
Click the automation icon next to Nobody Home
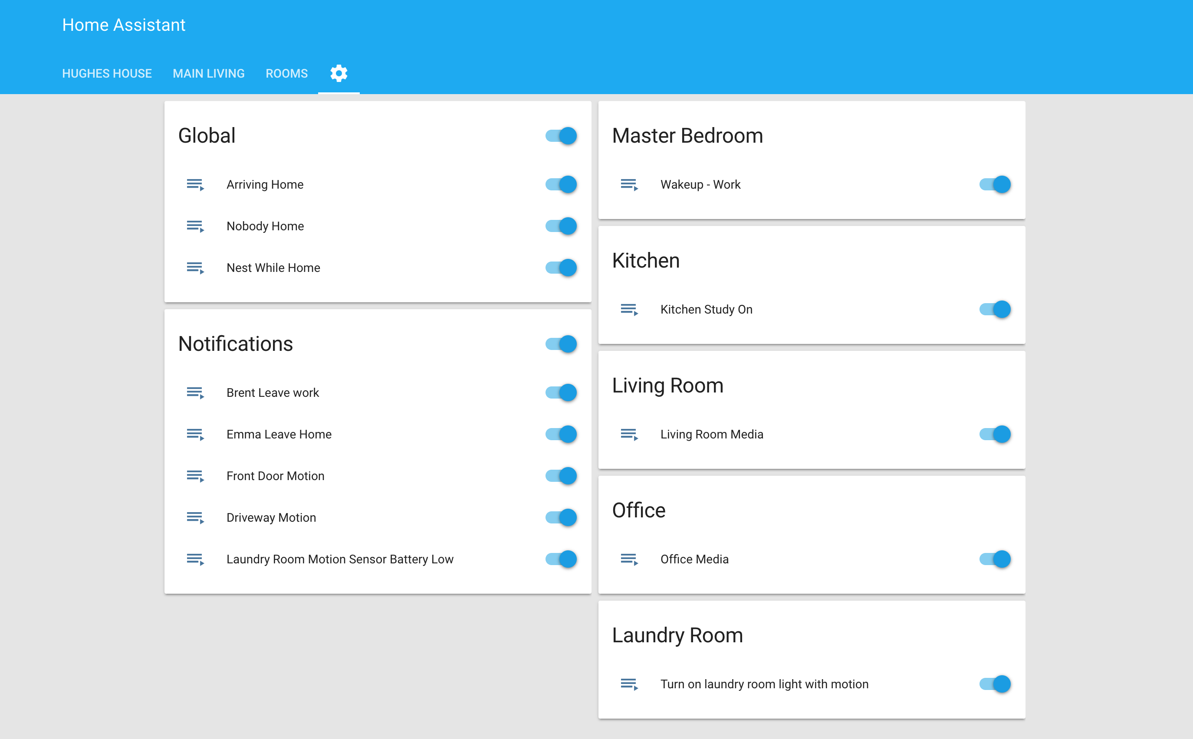195,226
